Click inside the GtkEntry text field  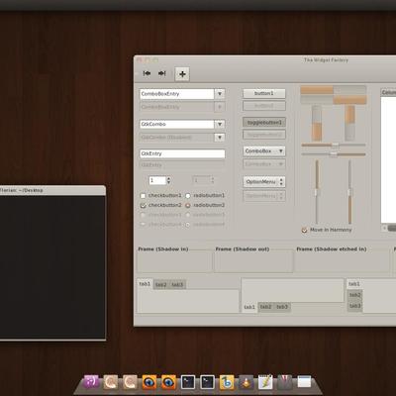(182, 153)
